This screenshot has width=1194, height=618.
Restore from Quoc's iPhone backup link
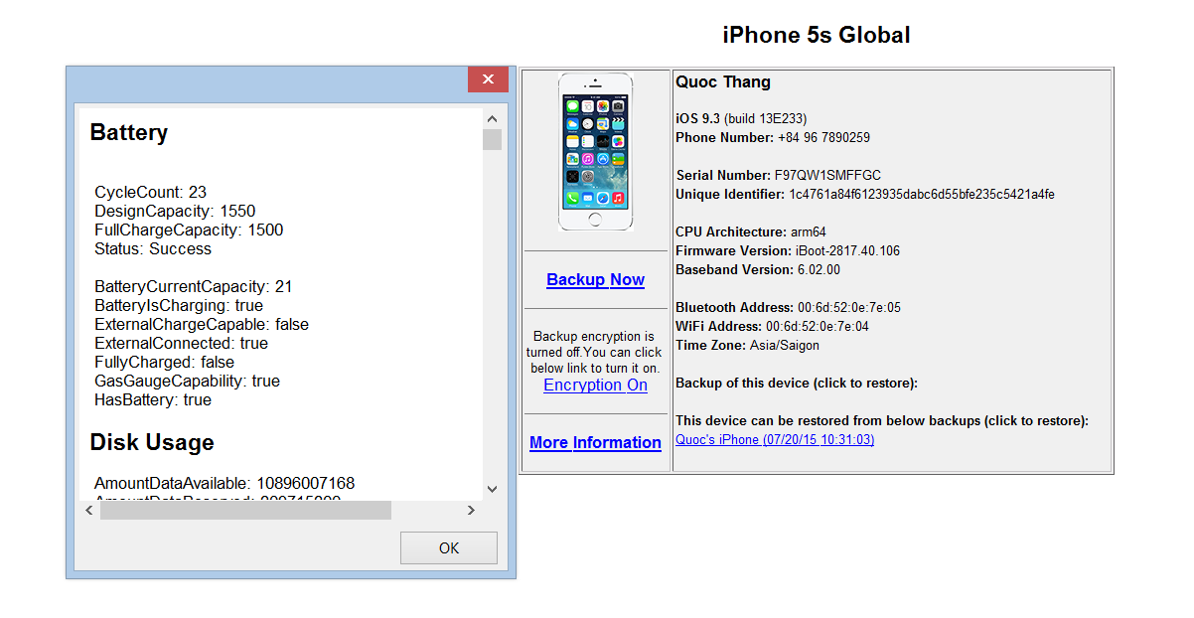click(775, 439)
